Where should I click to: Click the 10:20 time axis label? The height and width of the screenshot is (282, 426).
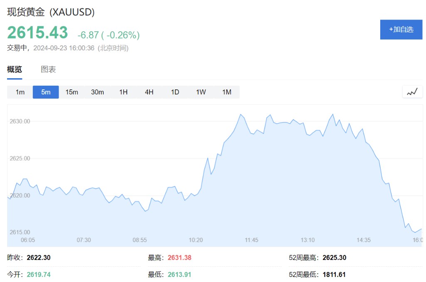196,240
